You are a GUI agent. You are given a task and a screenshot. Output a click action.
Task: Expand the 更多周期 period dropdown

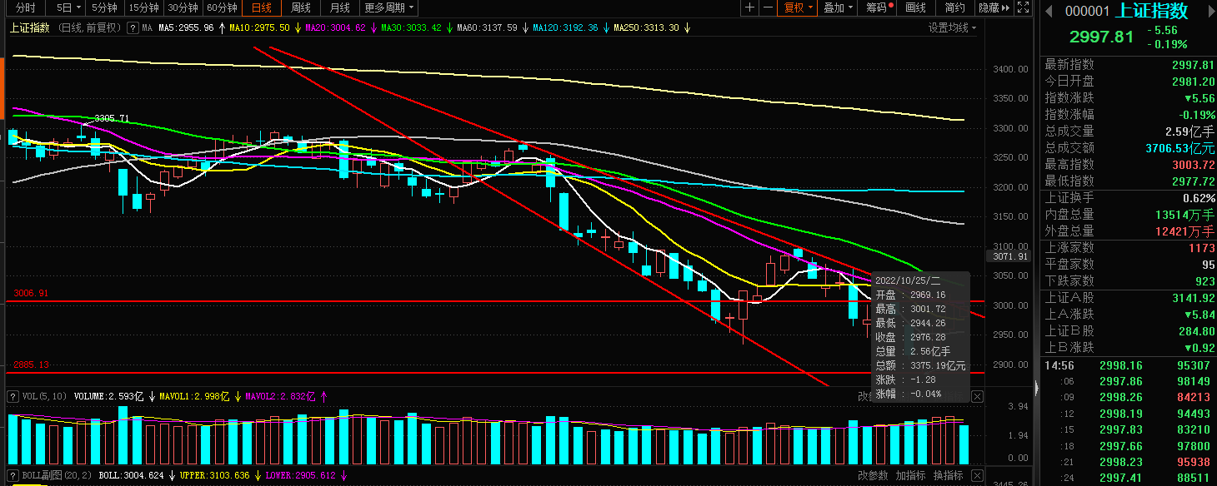tap(388, 7)
